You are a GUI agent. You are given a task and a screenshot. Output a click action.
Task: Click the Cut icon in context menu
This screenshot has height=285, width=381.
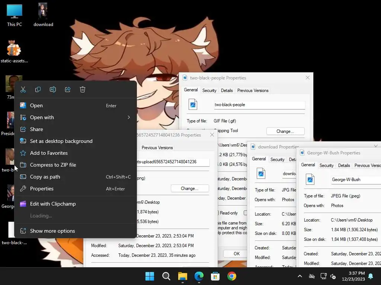(x=23, y=90)
